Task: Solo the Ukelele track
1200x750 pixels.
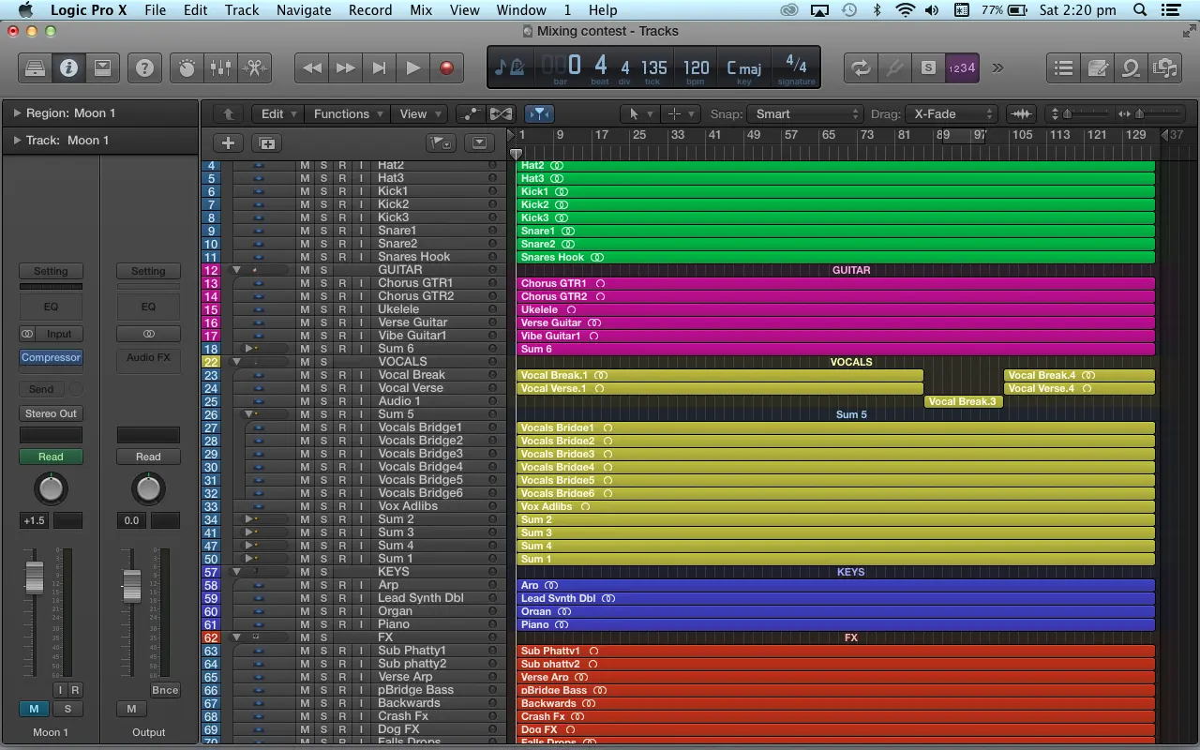Action: click(x=323, y=309)
